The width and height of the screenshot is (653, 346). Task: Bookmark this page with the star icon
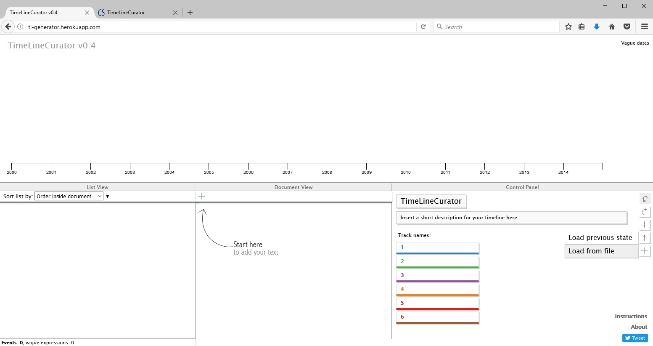click(x=568, y=27)
